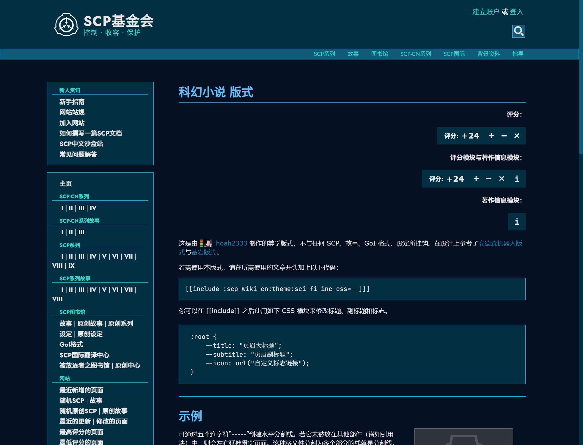This screenshot has height=445, width=583.
Task: Click the 科幻小说 版式 page title
Action: pos(216,92)
